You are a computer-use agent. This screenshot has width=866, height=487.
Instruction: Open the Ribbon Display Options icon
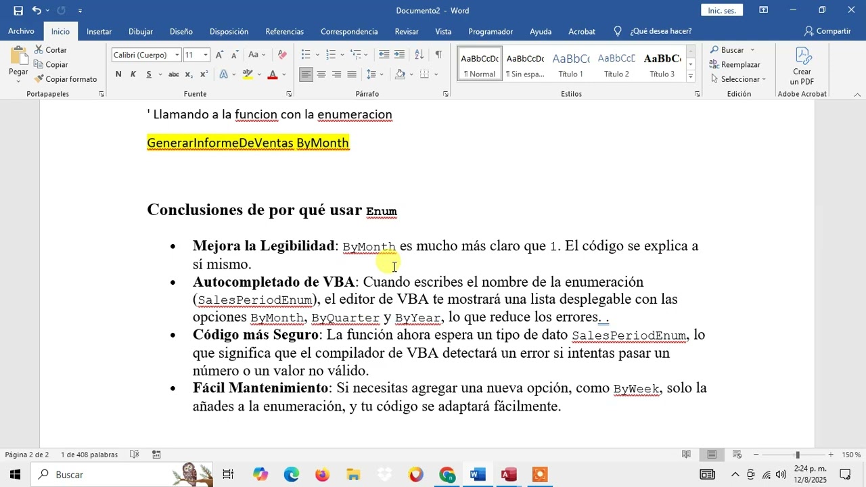point(763,10)
